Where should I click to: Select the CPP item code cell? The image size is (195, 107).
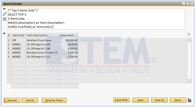coord(19,40)
